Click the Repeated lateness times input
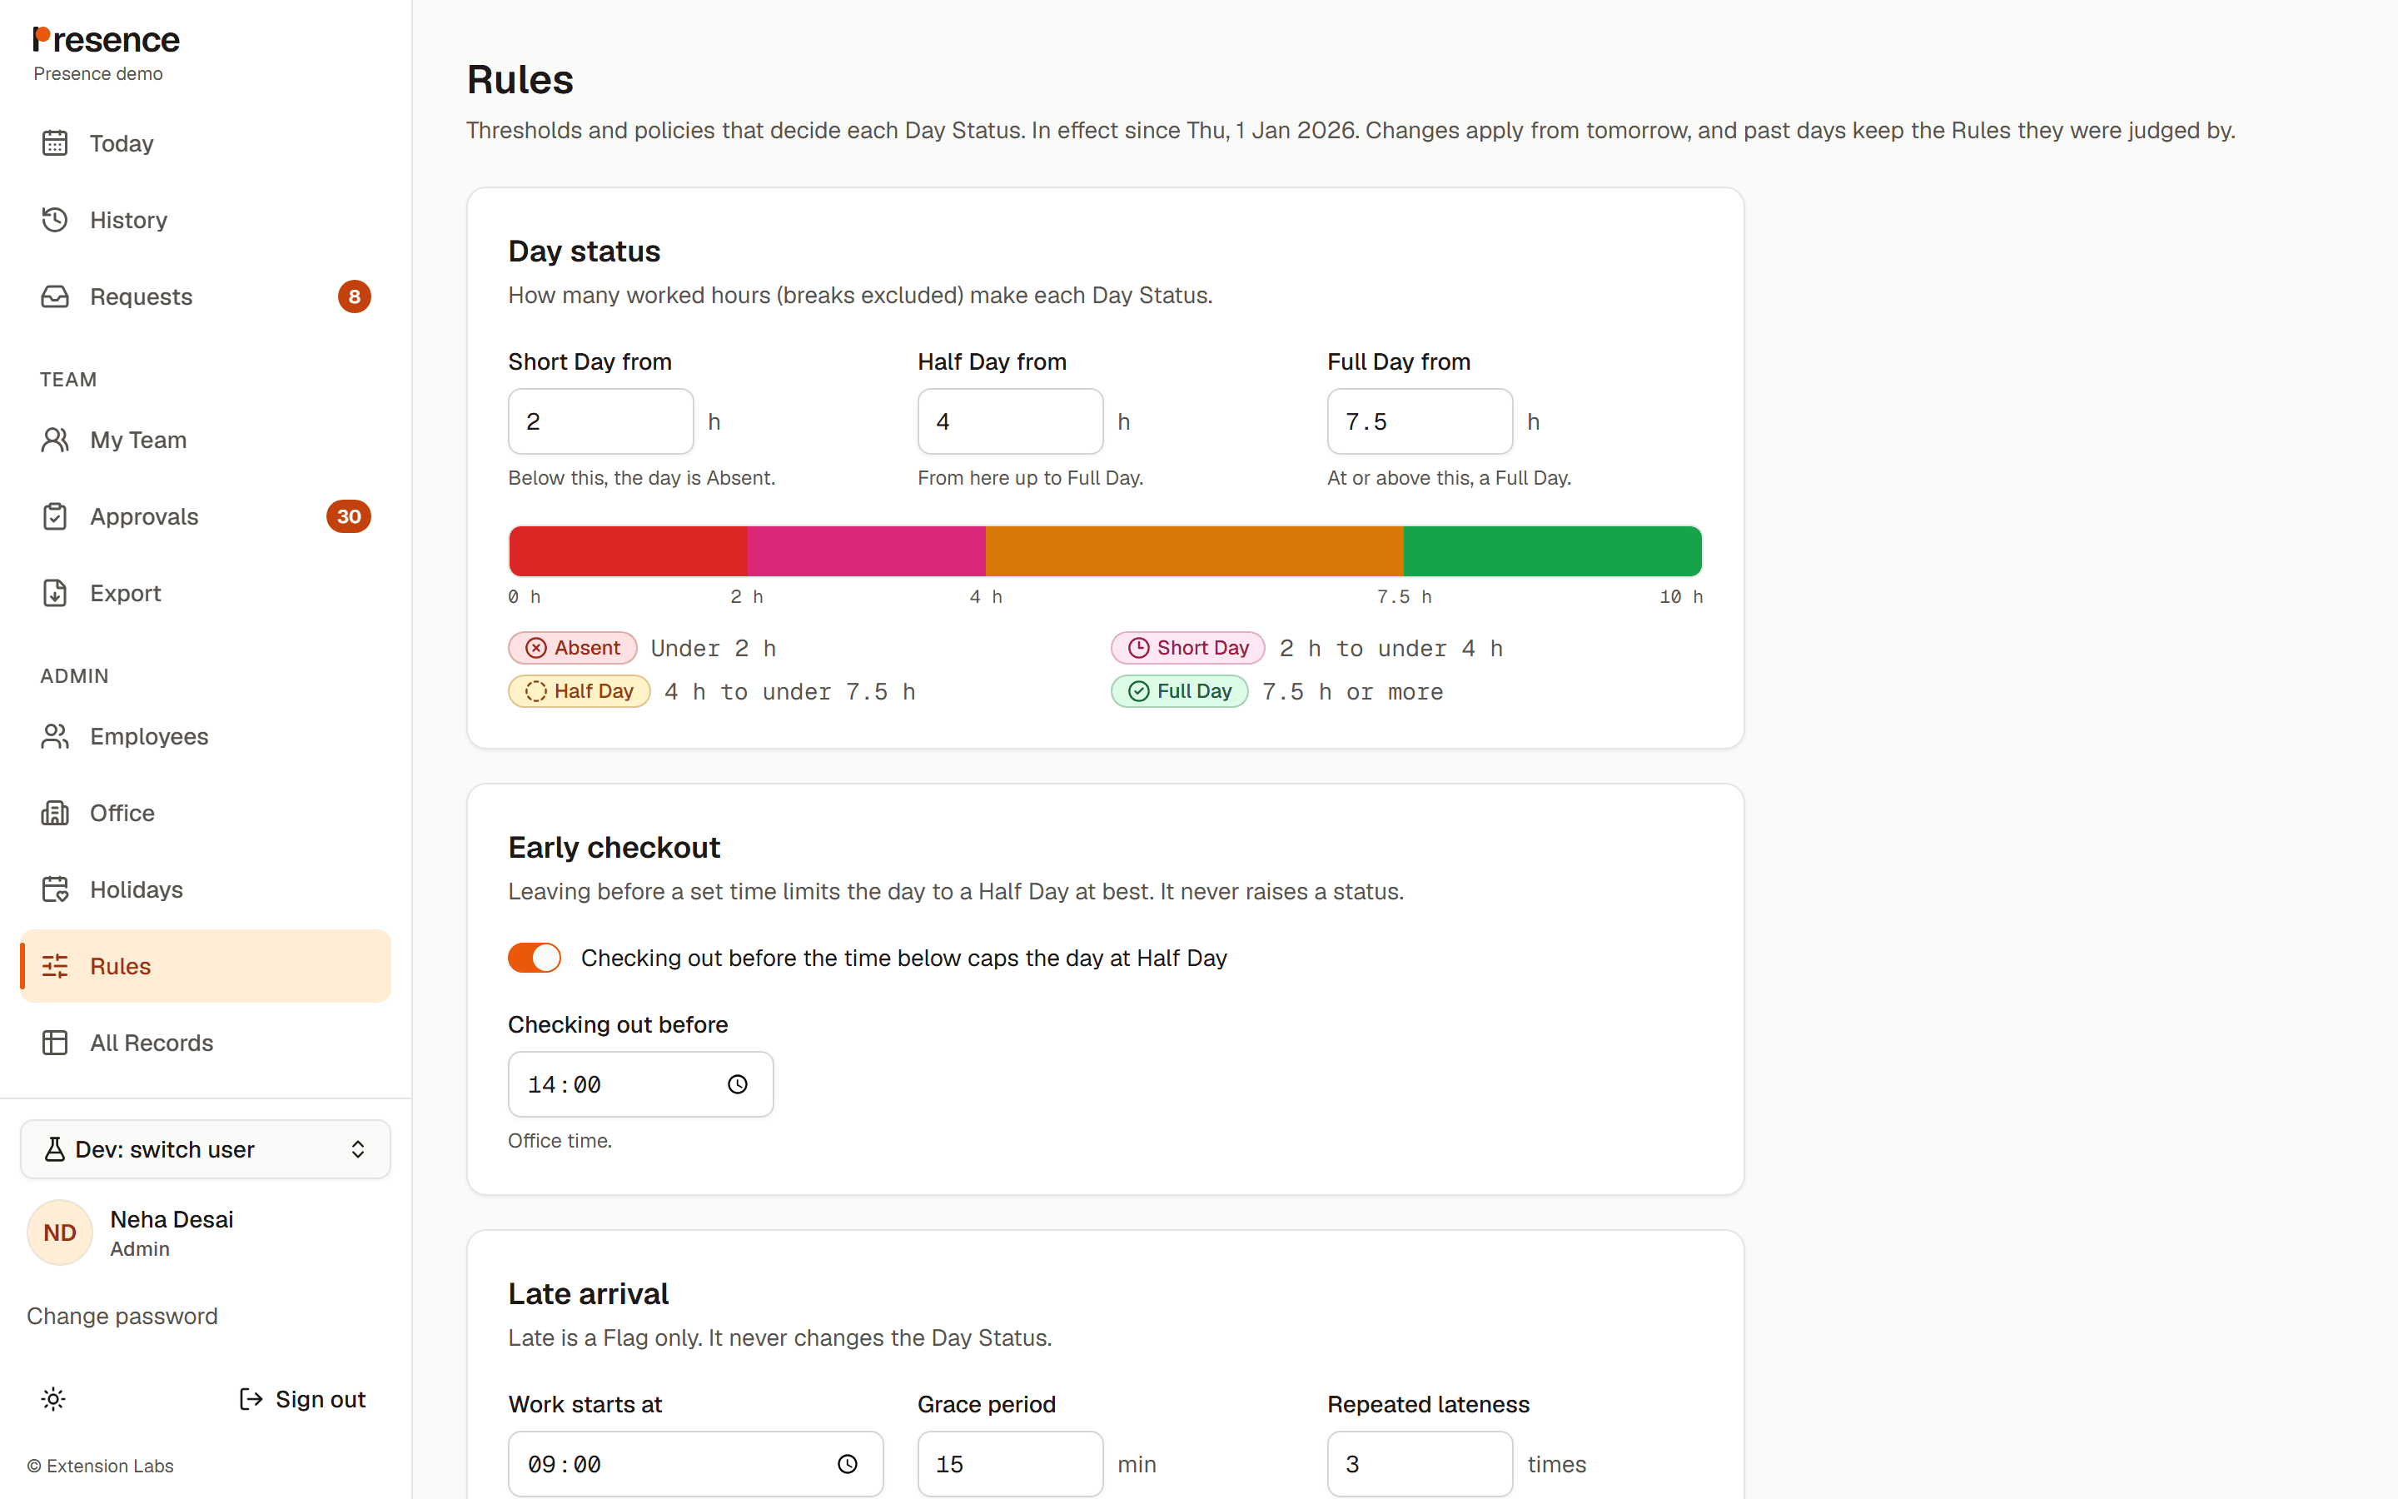 tap(1420, 1464)
